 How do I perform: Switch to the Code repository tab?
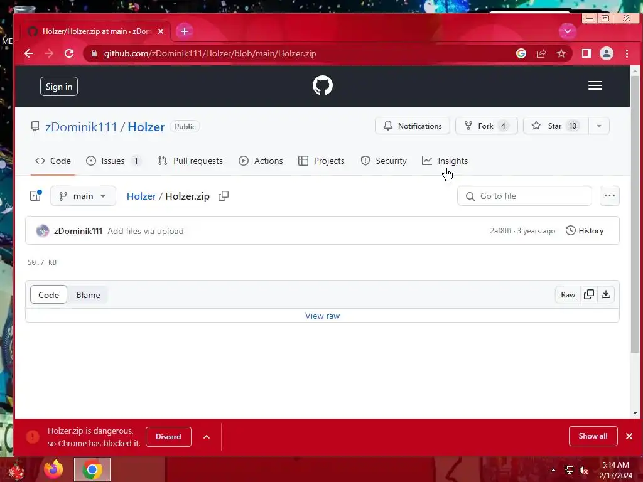53,161
